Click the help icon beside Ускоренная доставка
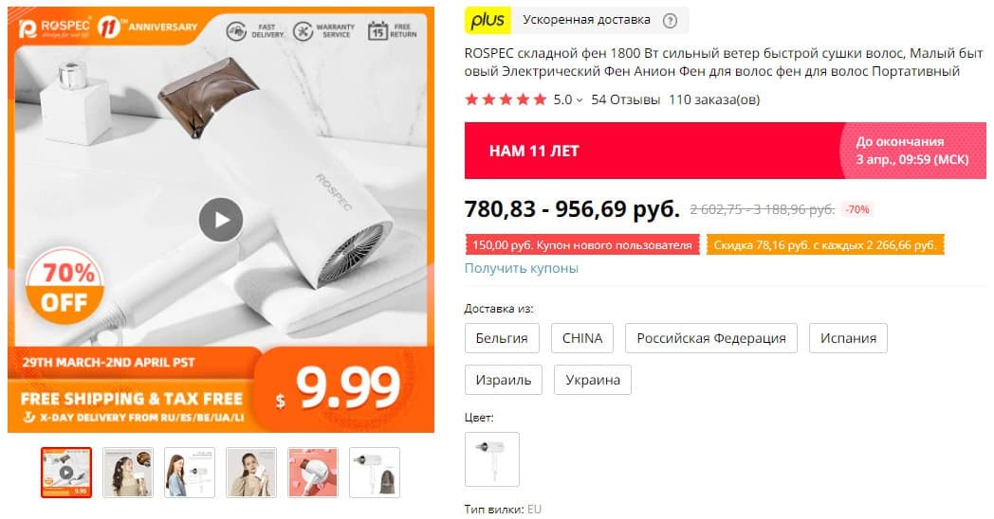 (670, 20)
